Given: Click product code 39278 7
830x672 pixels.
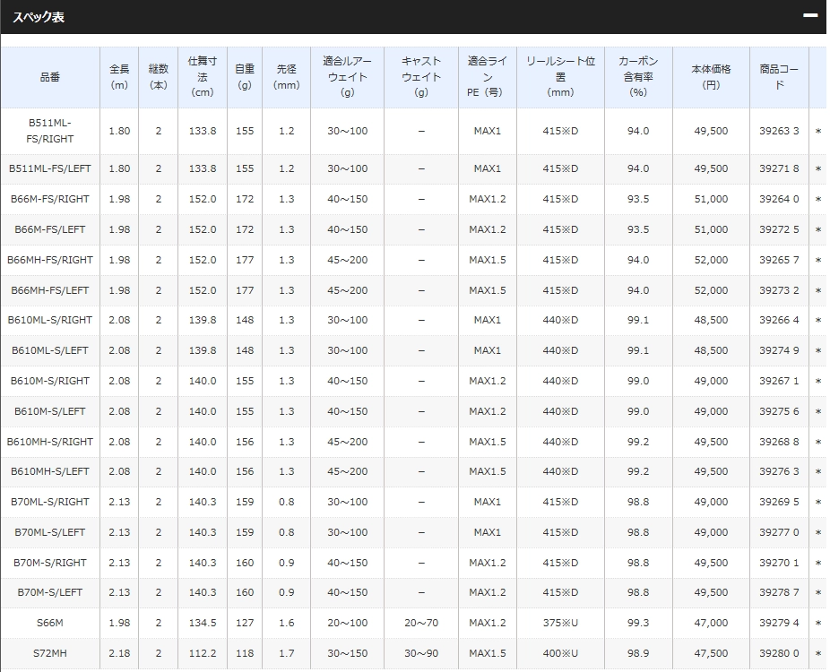Looking at the screenshot, I should tap(779, 592).
